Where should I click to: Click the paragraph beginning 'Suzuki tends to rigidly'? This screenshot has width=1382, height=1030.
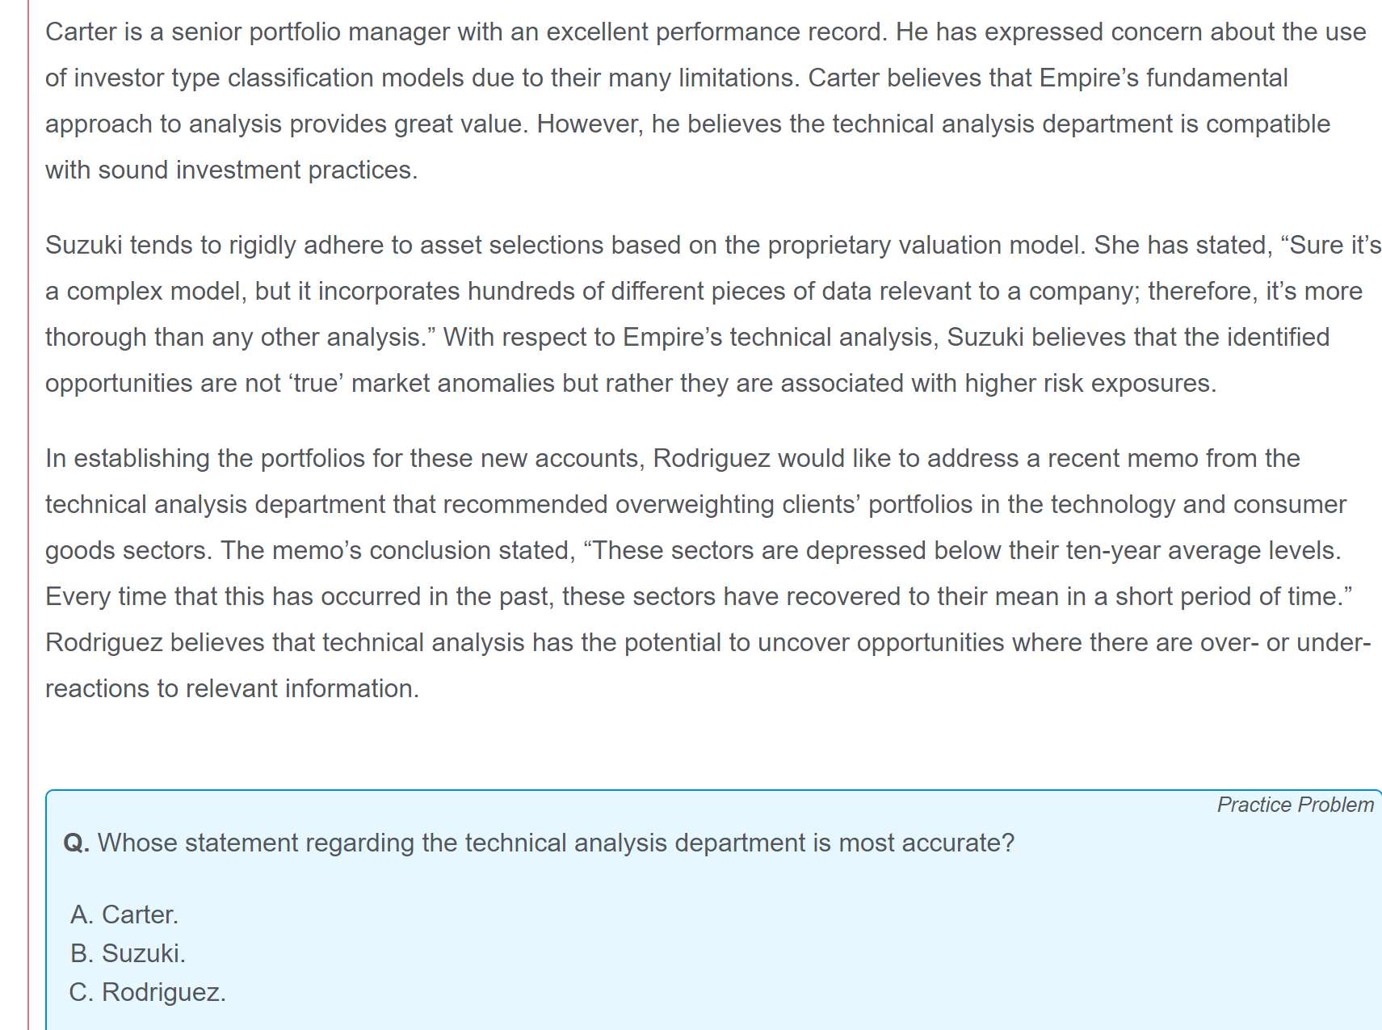[713, 314]
